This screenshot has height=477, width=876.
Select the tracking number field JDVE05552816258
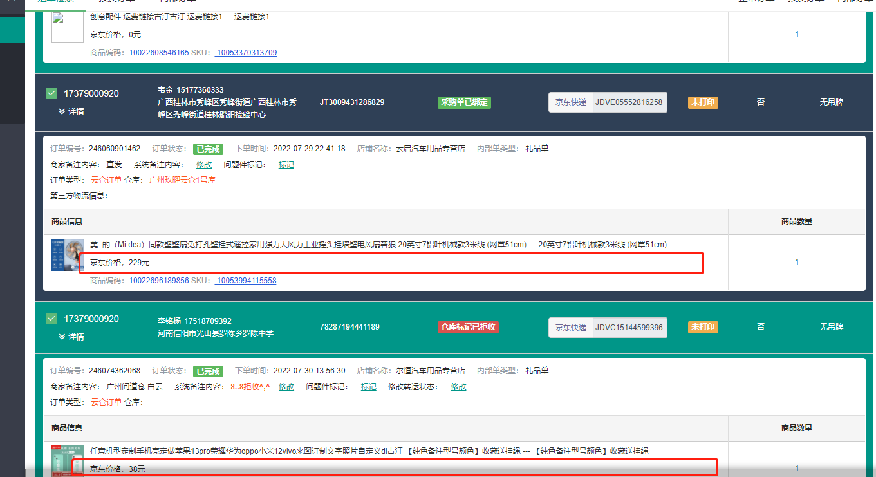coord(629,102)
